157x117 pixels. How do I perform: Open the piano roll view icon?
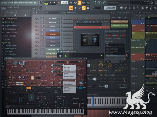point(126,8)
